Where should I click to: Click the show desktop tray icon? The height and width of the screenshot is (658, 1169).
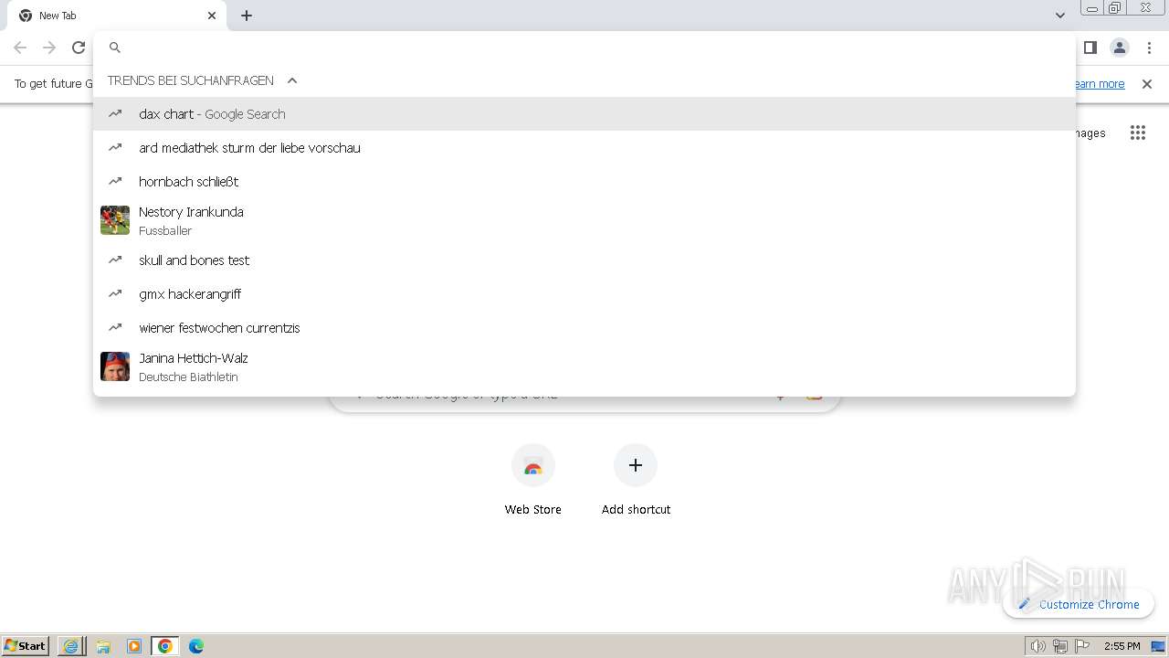click(1159, 646)
